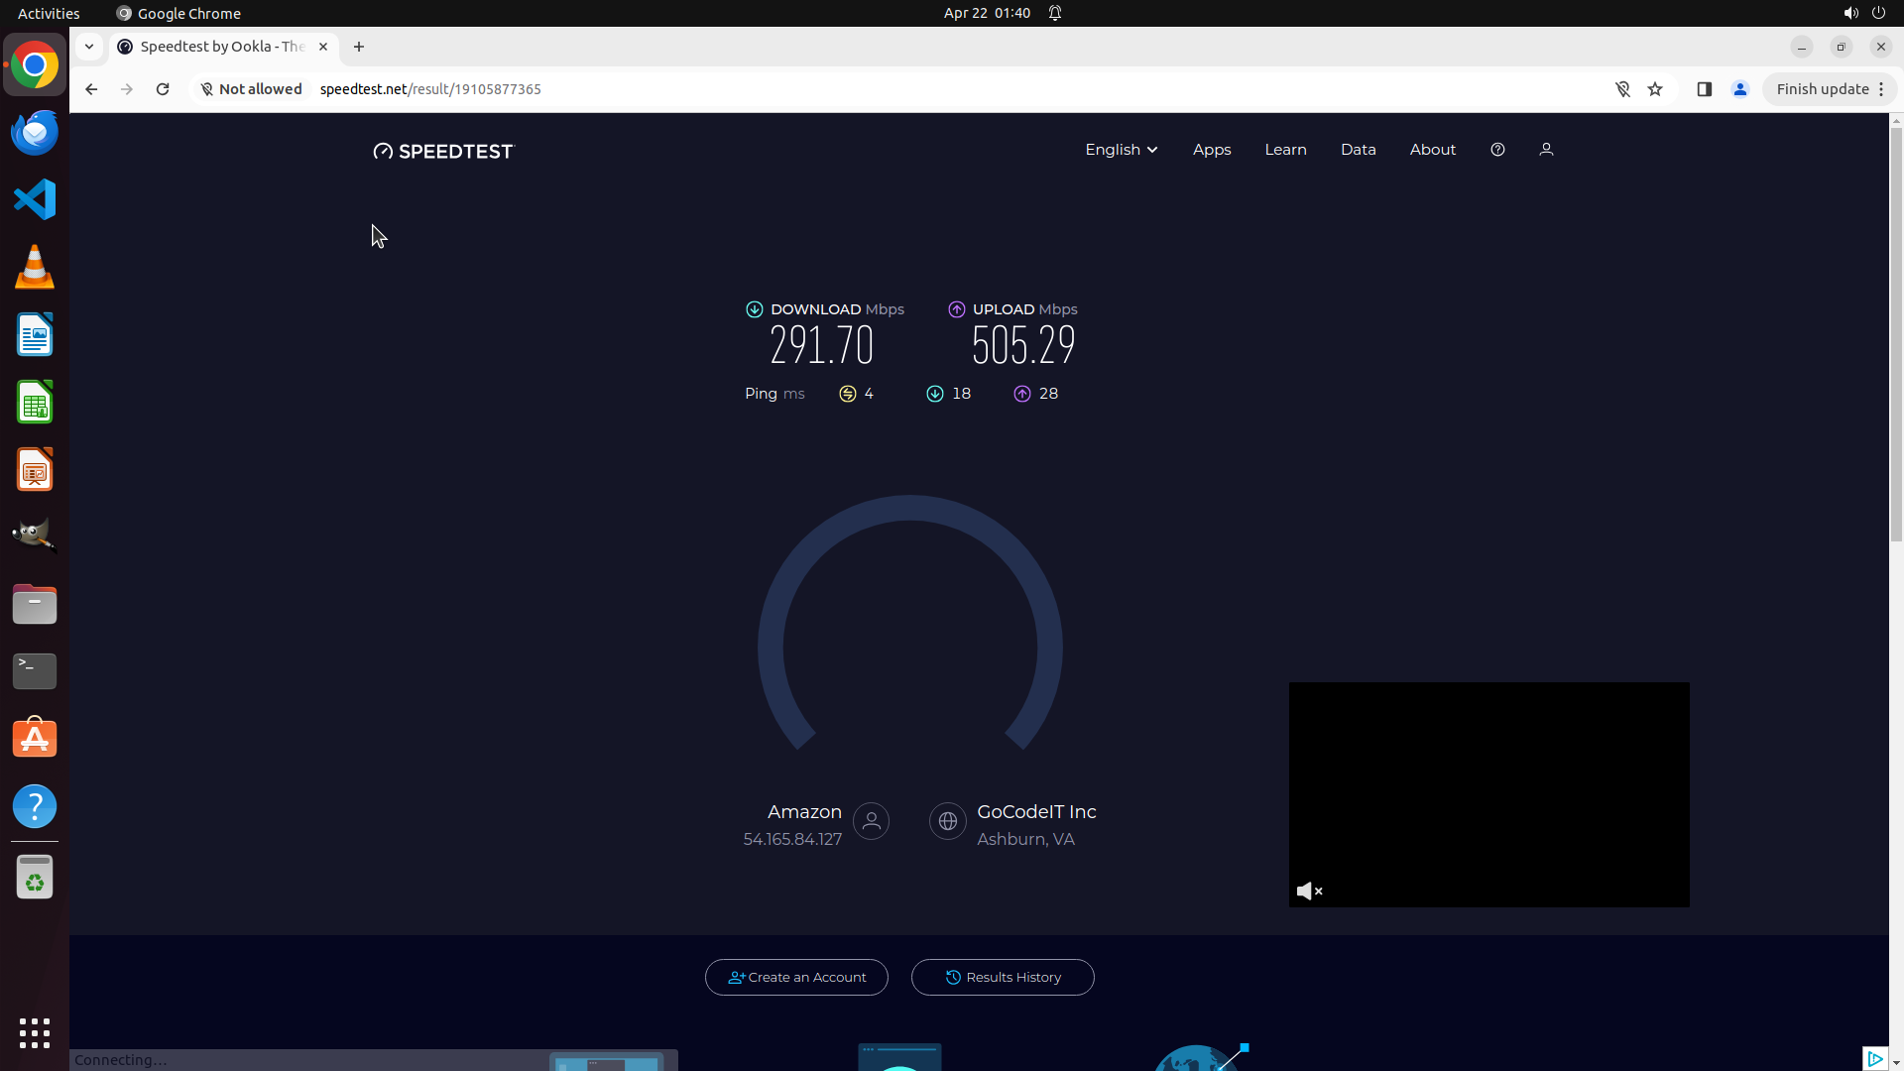Bookmark this page with star icon
1904x1071 pixels.
(1655, 89)
